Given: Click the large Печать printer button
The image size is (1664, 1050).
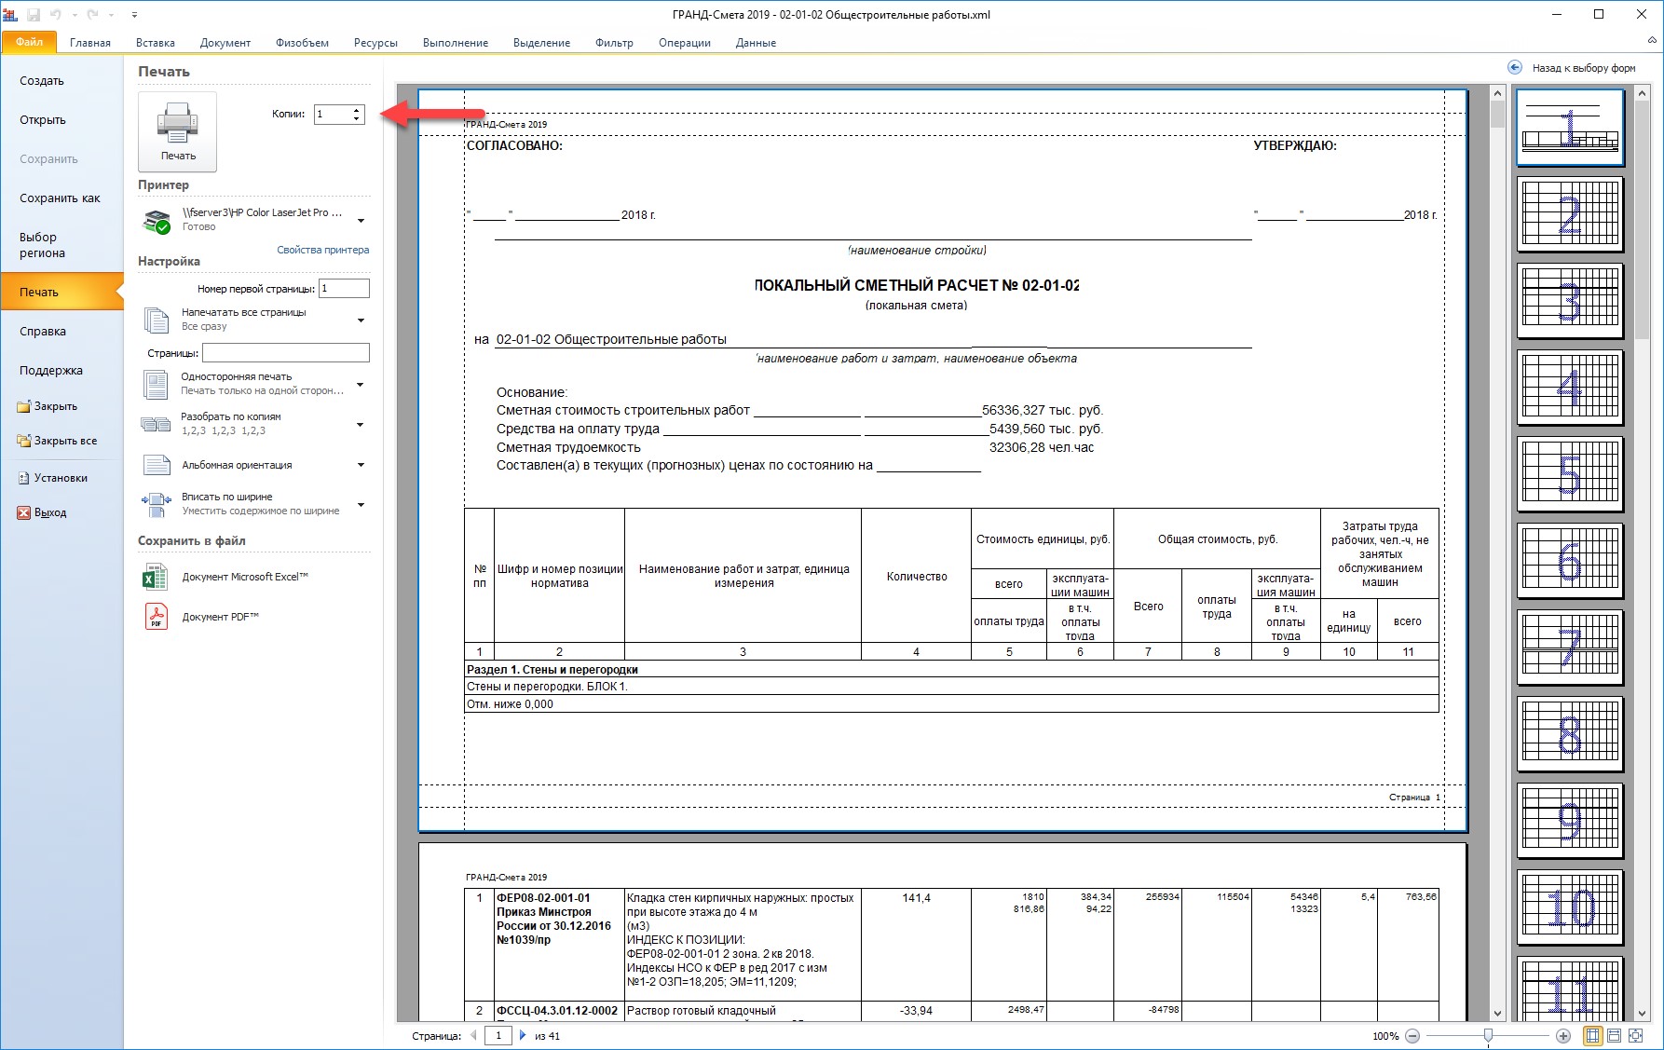Looking at the screenshot, I should pyautogui.click(x=177, y=131).
